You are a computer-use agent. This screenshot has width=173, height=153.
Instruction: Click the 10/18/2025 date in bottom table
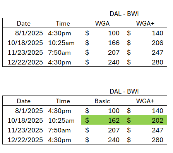(25, 120)
